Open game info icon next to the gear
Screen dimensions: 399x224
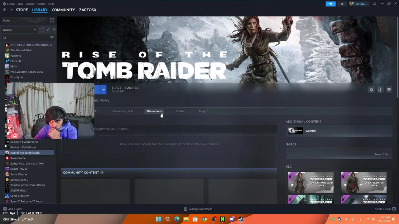click(380, 90)
